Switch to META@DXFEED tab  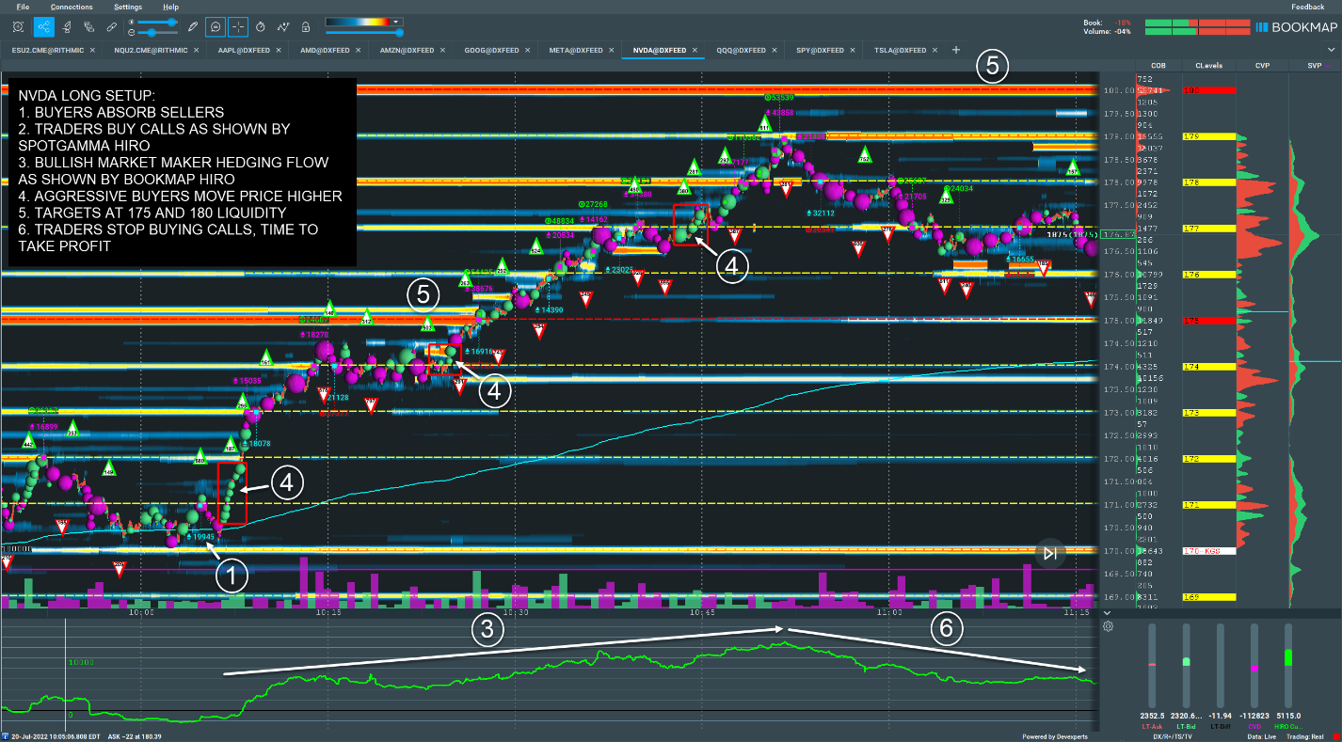(x=576, y=50)
